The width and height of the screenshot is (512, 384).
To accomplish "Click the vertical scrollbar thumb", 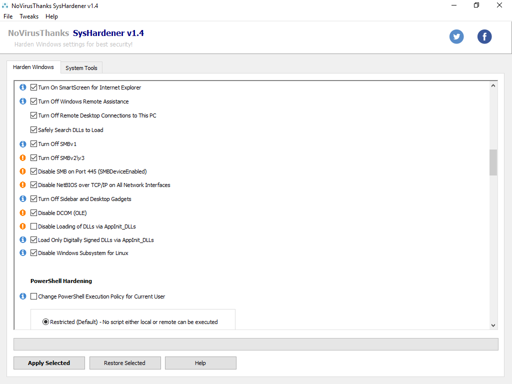I will pos(493,162).
